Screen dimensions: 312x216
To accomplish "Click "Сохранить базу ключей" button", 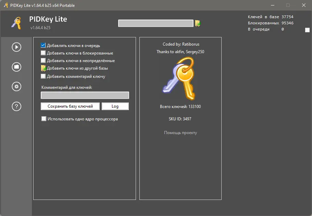I will [x=70, y=106].
